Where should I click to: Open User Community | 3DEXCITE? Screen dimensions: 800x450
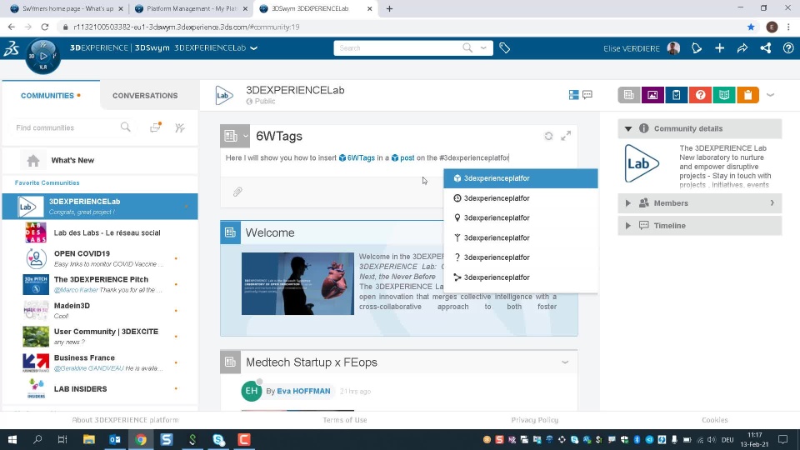pyautogui.click(x=100, y=337)
